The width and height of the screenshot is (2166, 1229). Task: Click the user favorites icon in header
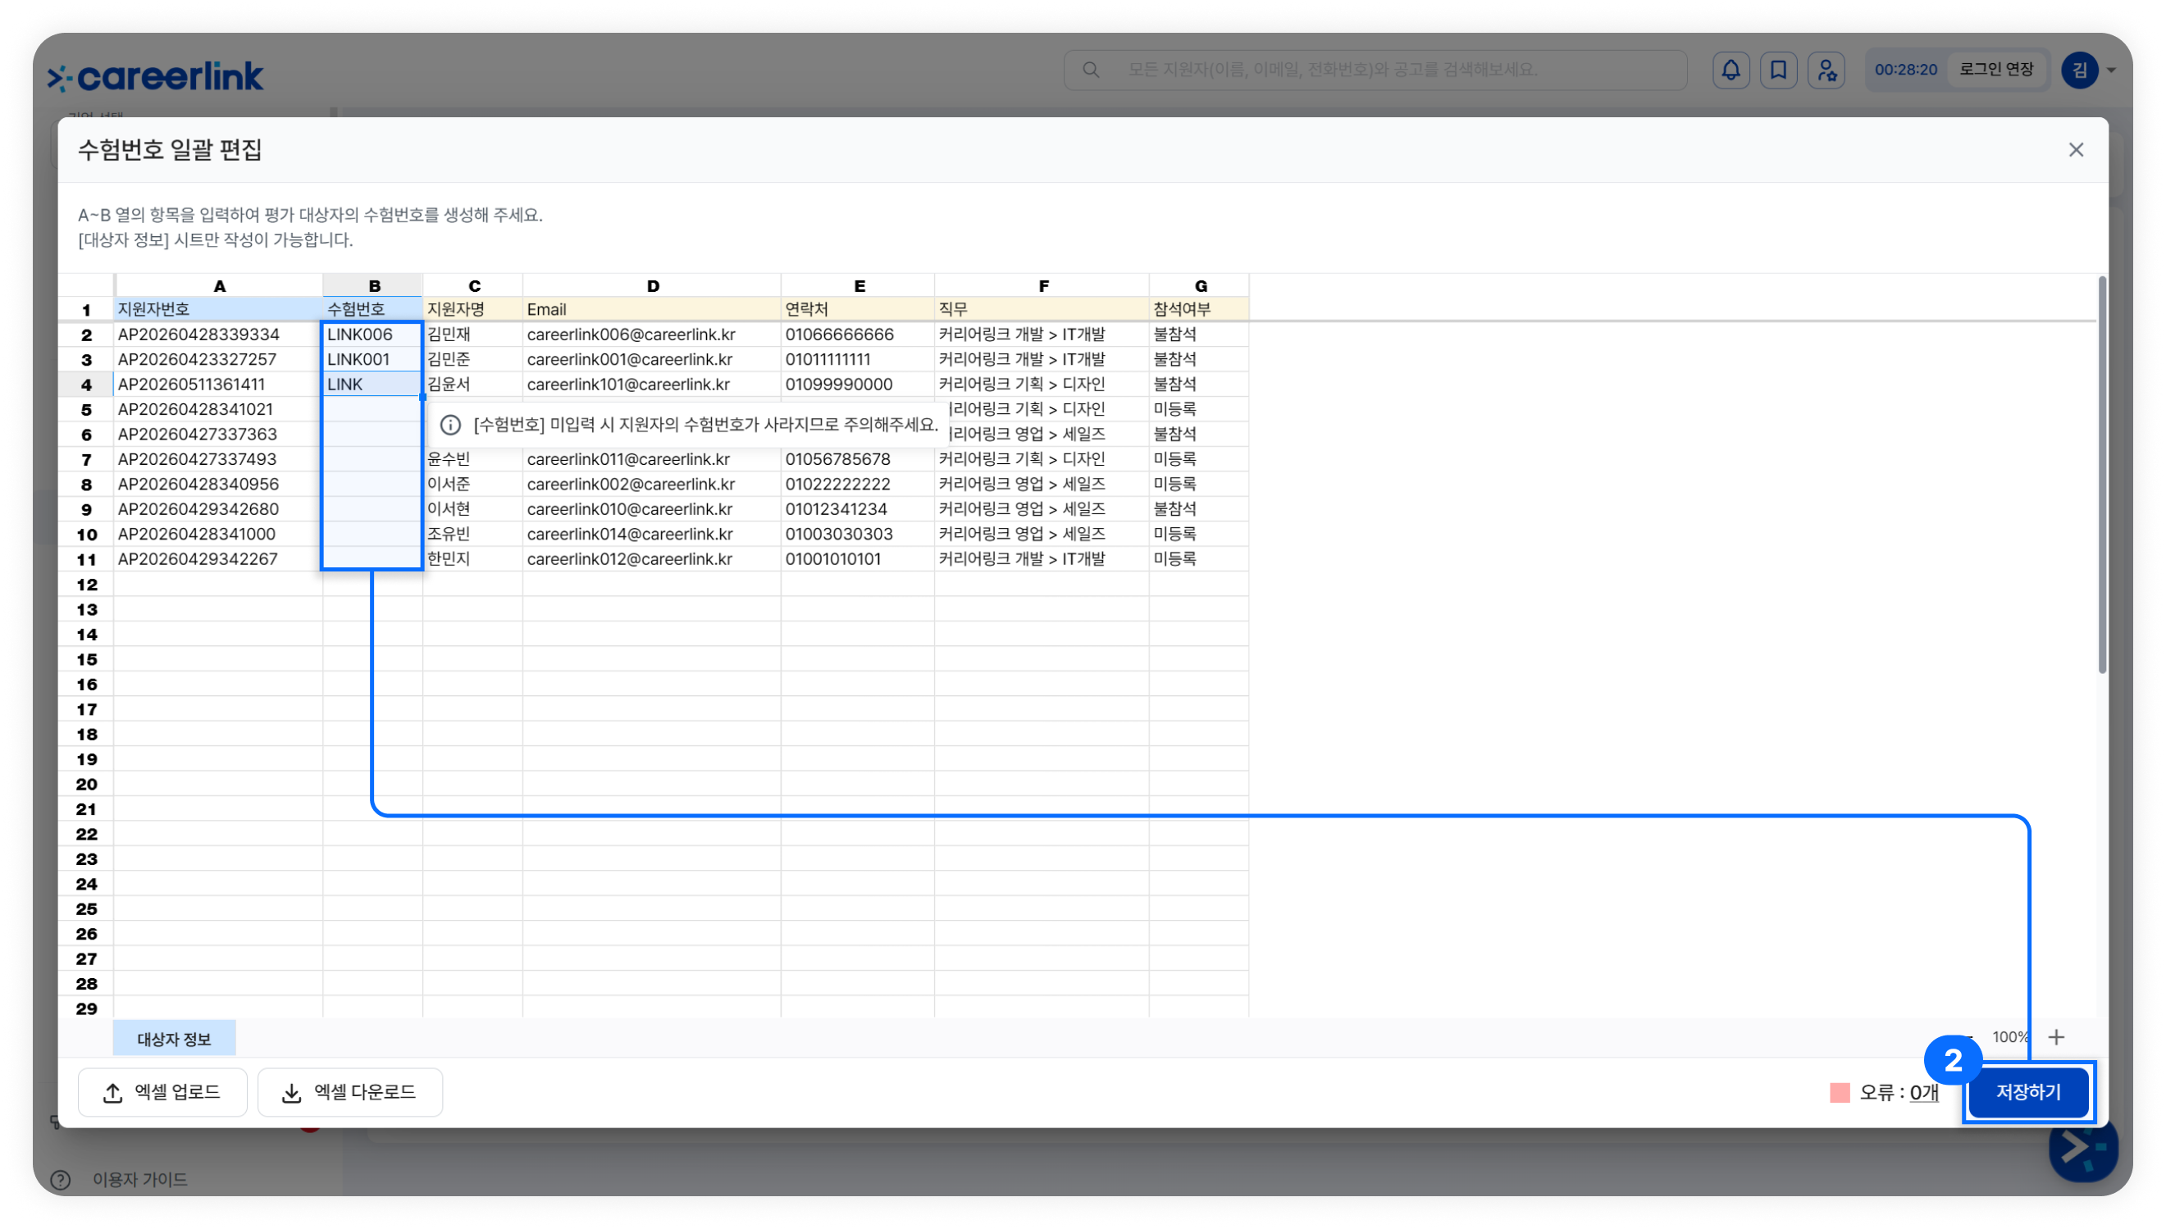pyautogui.click(x=1826, y=70)
